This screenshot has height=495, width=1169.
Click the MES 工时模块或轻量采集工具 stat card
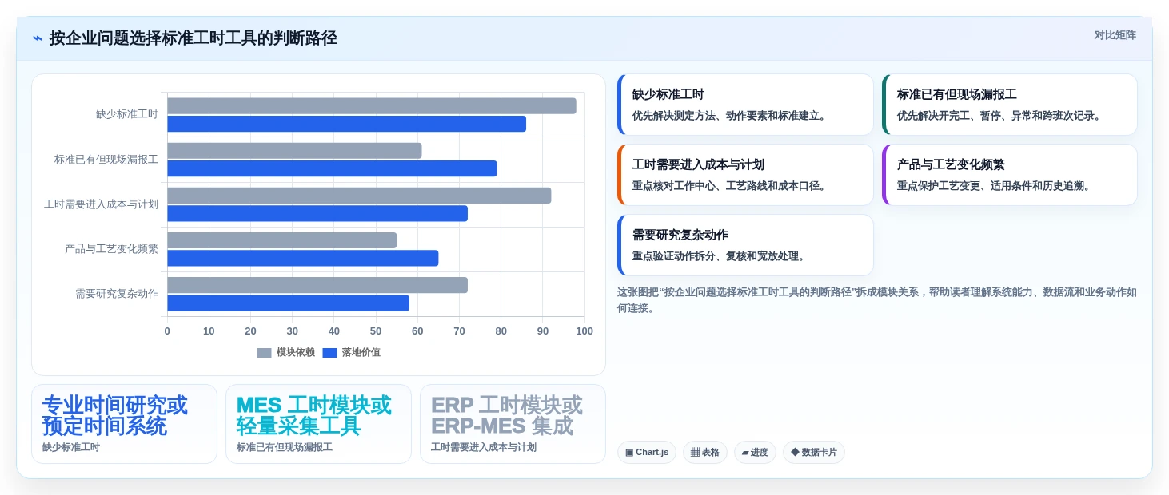tap(318, 424)
